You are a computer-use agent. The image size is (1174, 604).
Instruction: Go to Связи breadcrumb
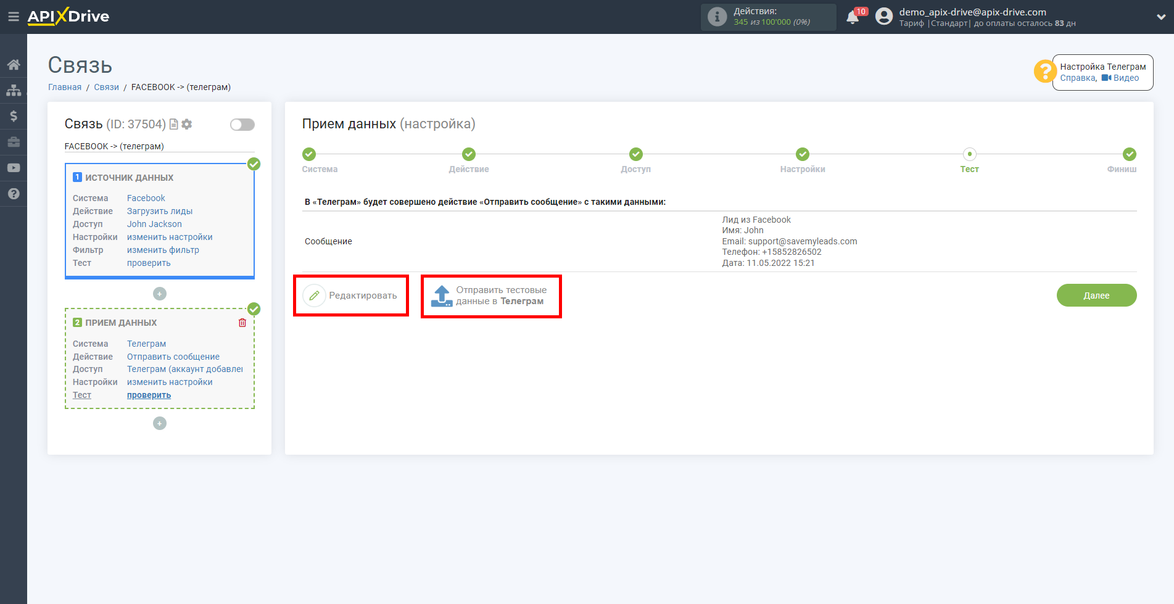pos(106,87)
